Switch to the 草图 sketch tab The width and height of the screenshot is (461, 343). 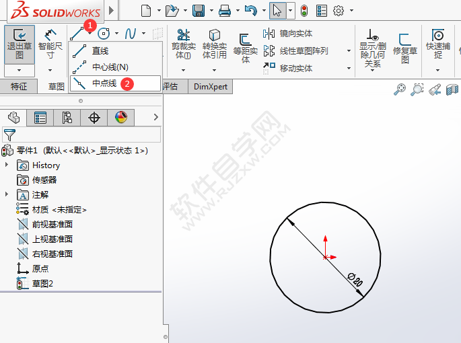[56, 86]
